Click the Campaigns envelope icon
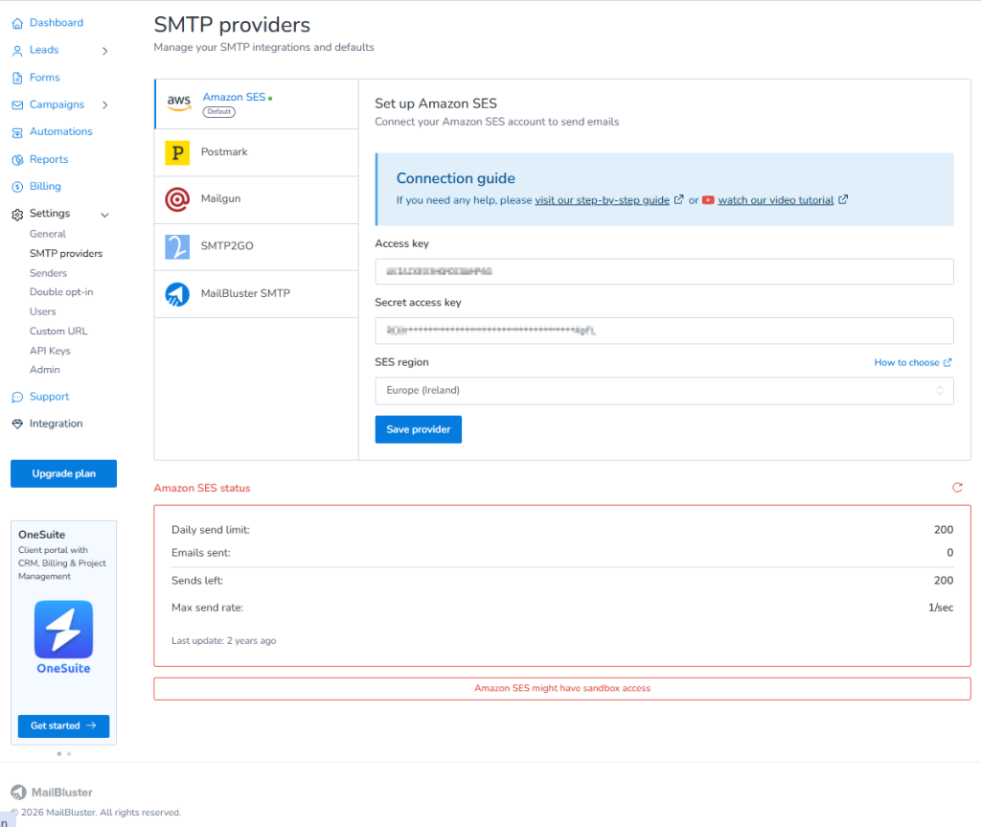The image size is (981, 827). [x=17, y=105]
